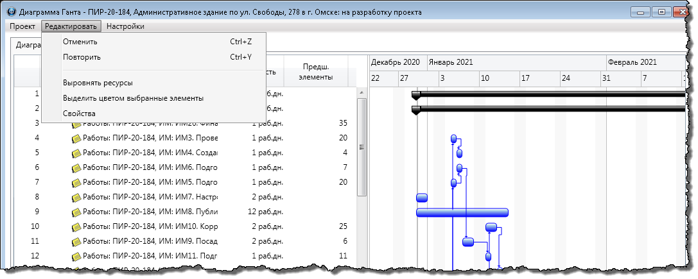Open Свойства from the Edit menu

79,114
